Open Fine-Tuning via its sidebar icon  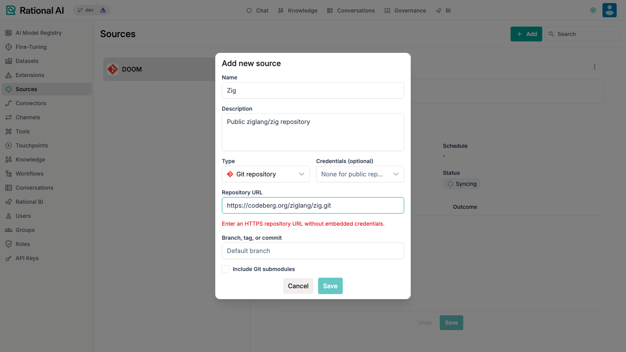point(9,47)
